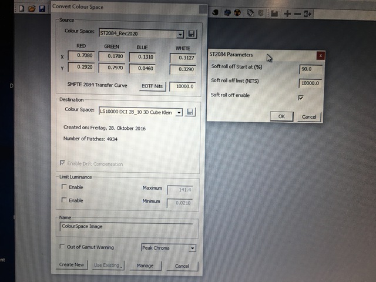This screenshot has height=282, width=376.
Task: Click the Maximum luminance field 141.4
Action: (180, 190)
